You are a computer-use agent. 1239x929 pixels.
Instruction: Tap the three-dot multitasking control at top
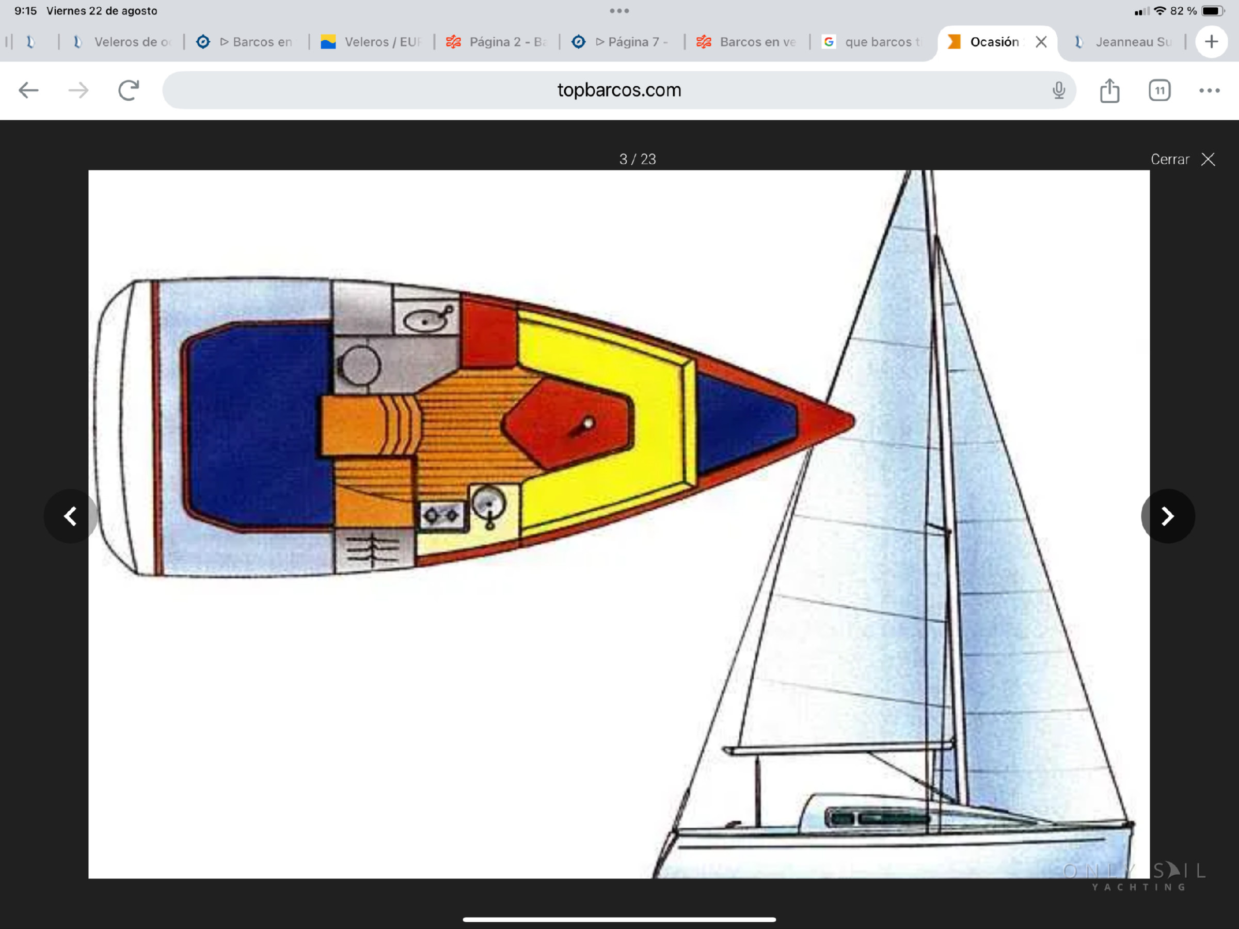[x=619, y=11]
